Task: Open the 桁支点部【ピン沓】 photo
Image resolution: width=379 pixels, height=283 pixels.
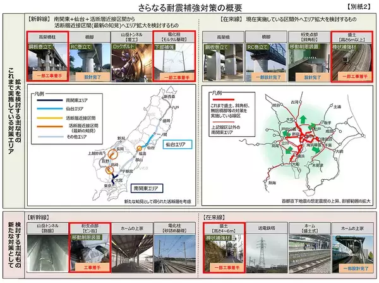Action: pos(90,253)
